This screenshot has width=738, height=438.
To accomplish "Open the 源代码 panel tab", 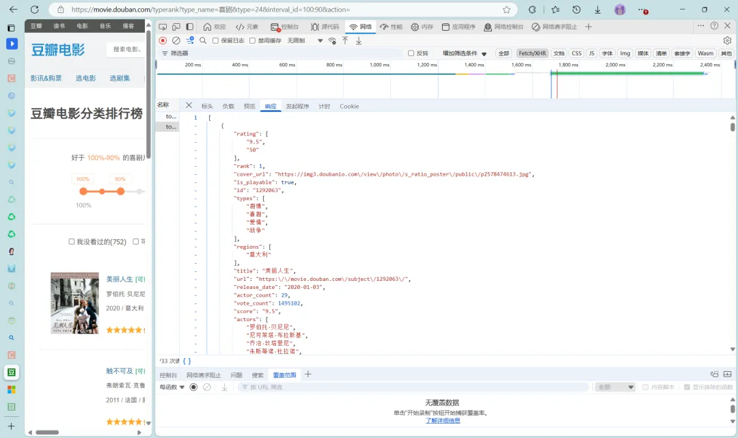I will tap(325, 27).
